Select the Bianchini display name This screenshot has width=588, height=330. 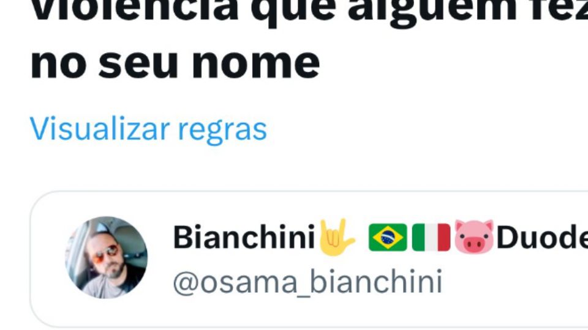click(x=244, y=237)
